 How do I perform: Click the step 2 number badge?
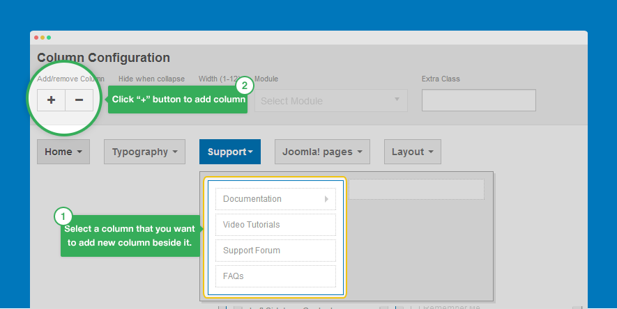click(244, 86)
